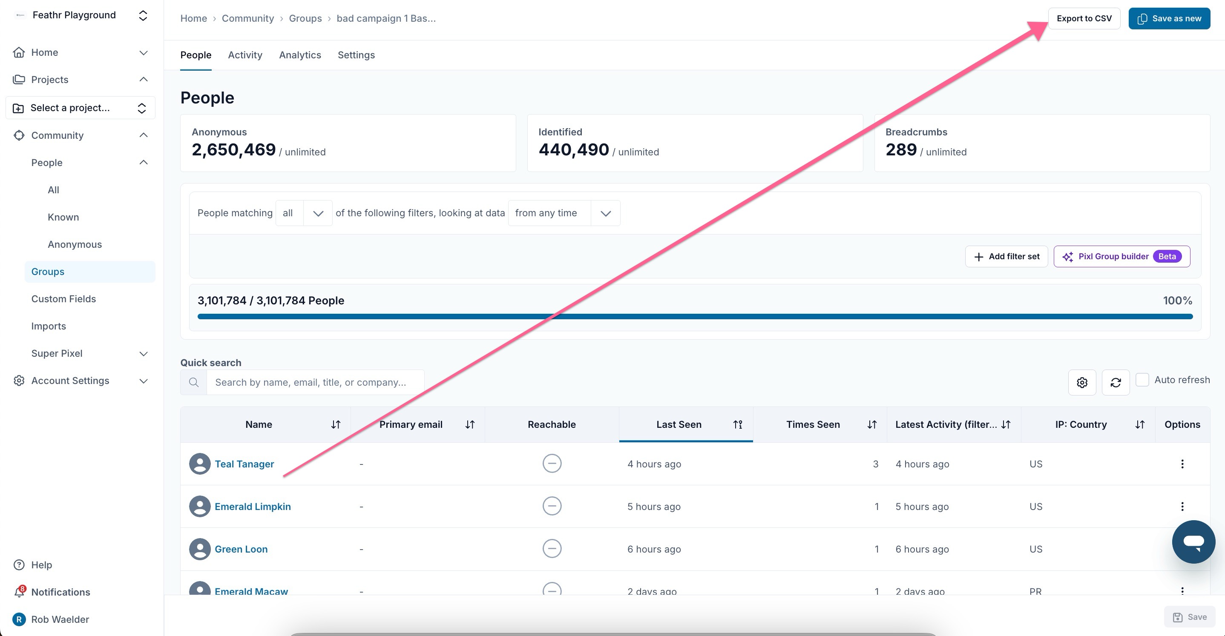Click Emerald Limpkin's avatar icon
The image size is (1225, 636).
coord(200,506)
